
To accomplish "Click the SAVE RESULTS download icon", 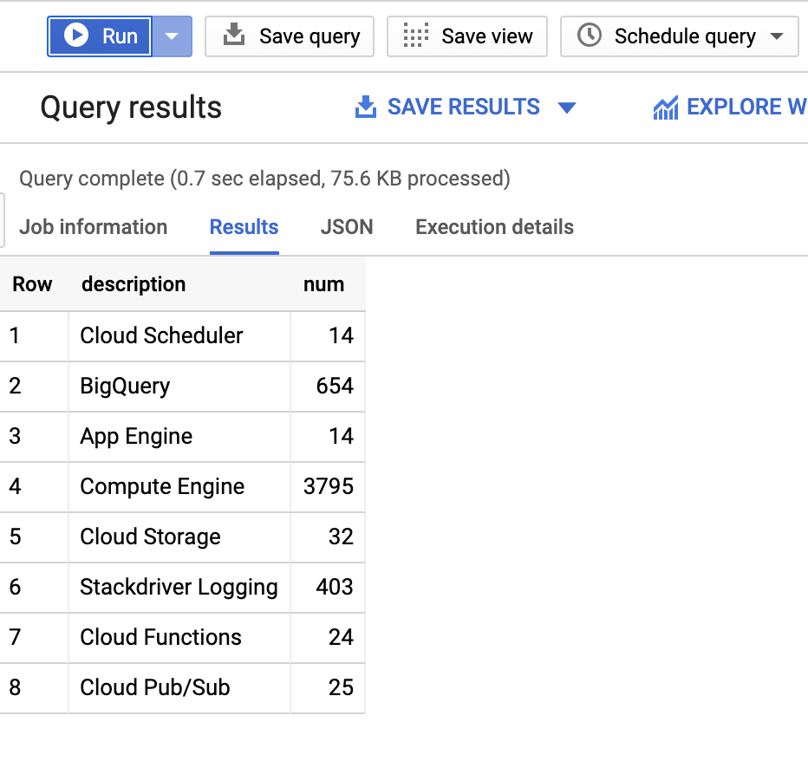I will click(x=366, y=107).
